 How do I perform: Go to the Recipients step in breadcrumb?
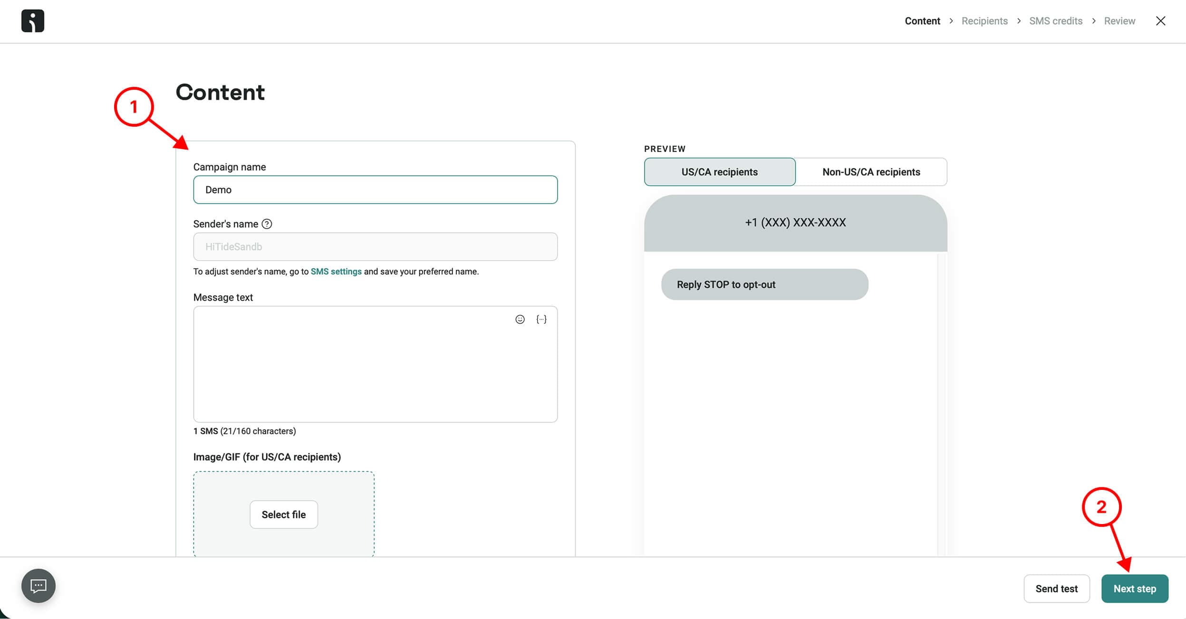pyautogui.click(x=984, y=21)
